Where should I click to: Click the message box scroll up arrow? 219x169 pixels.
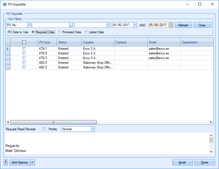click(211, 135)
